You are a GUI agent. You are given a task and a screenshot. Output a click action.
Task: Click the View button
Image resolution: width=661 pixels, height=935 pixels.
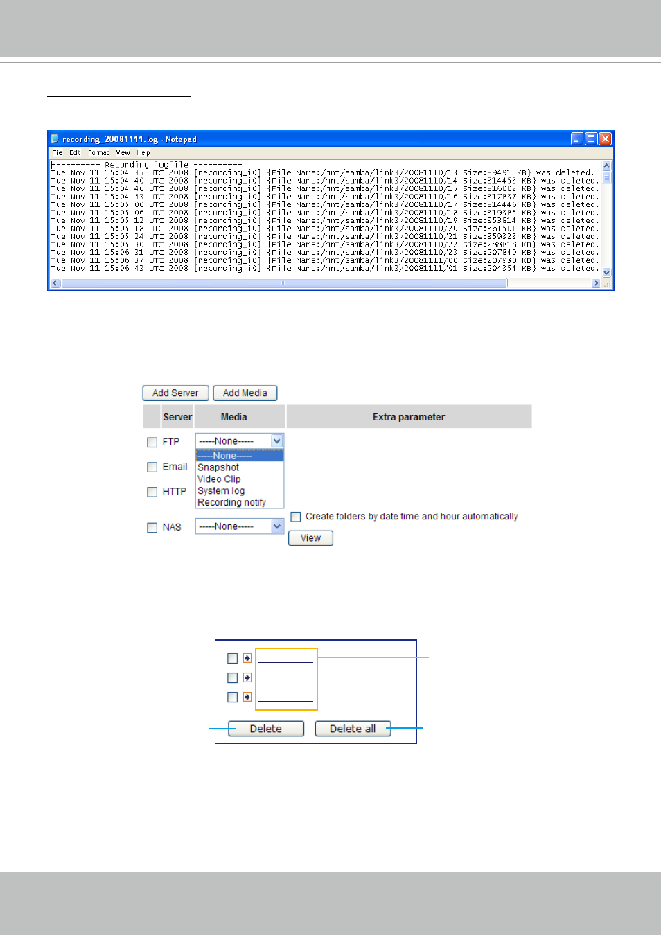[x=310, y=538]
